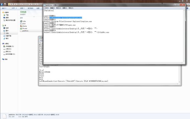This screenshot has height=119, width=190.
Task: Open Notepad's 文件(F) menu
Action: (x=47, y=8)
